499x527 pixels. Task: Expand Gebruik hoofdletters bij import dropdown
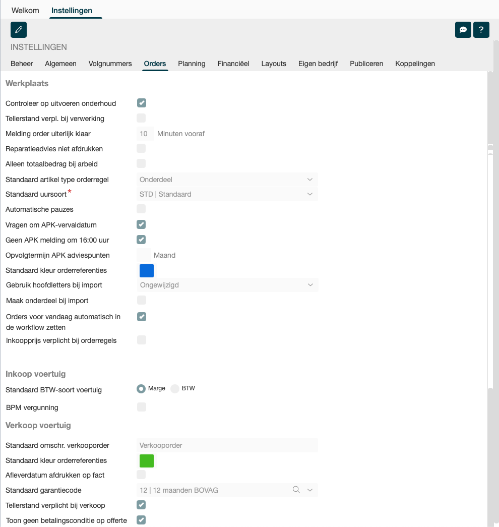pyautogui.click(x=309, y=285)
